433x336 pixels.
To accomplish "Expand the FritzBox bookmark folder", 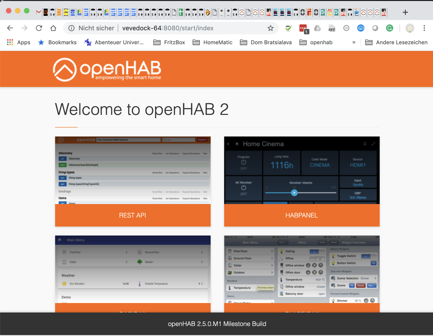I will click(169, 42).
